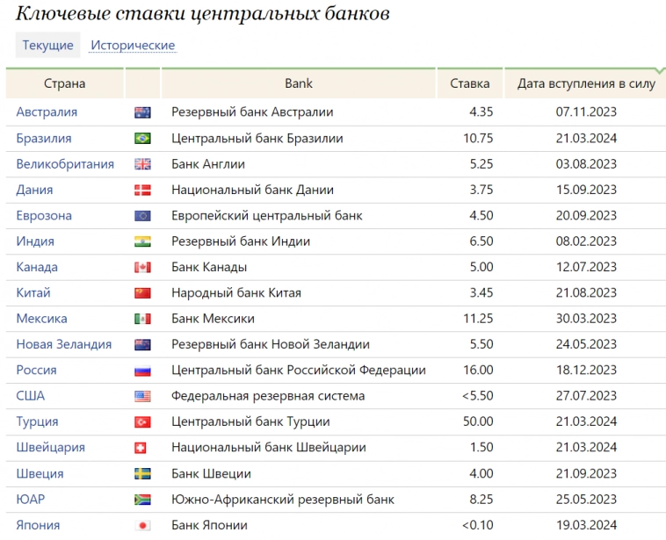Click the Turkey flag icon
The width and height of the screenshot is (666, 540).
(x=142, y=422)
